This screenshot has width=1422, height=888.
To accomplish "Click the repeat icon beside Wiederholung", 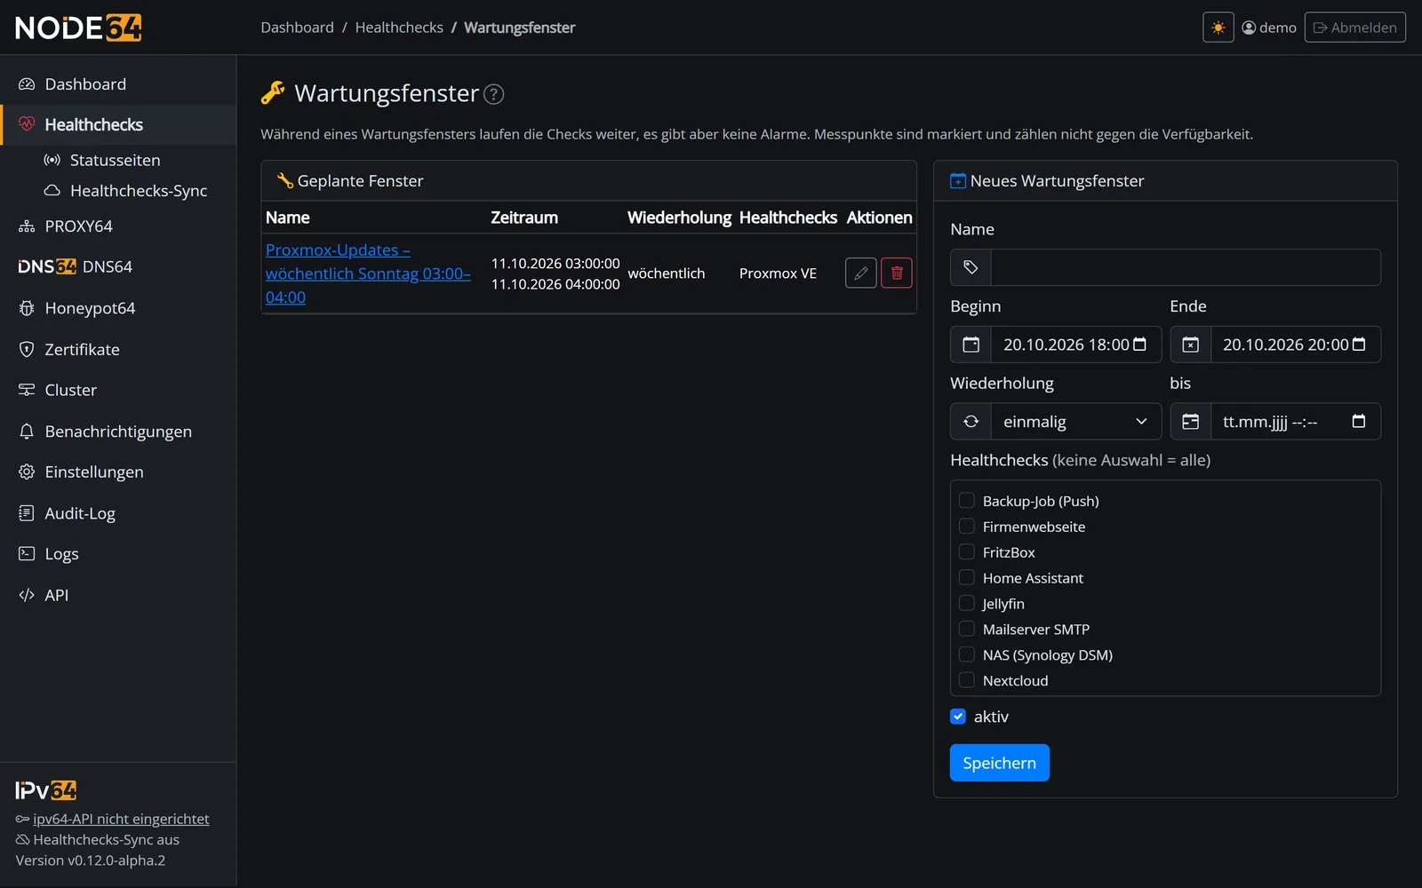I will pyautogui.click(x=971, y=422).
